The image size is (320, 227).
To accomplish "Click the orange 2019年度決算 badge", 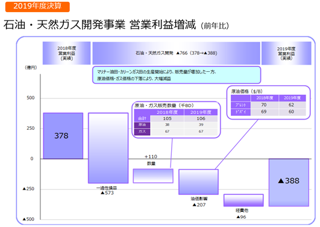I will pos(37,7).
